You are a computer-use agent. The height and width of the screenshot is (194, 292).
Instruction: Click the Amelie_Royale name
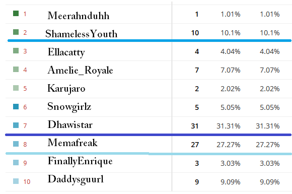80,71
